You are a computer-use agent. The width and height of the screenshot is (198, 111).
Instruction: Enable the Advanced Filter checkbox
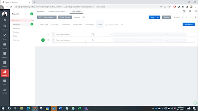[x=106, y=25]
